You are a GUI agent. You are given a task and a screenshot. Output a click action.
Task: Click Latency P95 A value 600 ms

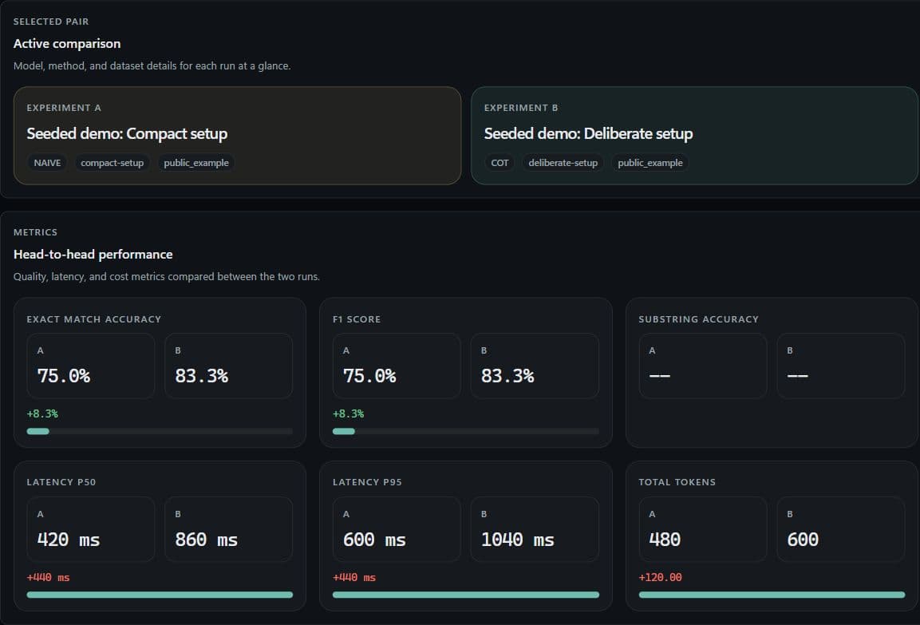(374, 540)
